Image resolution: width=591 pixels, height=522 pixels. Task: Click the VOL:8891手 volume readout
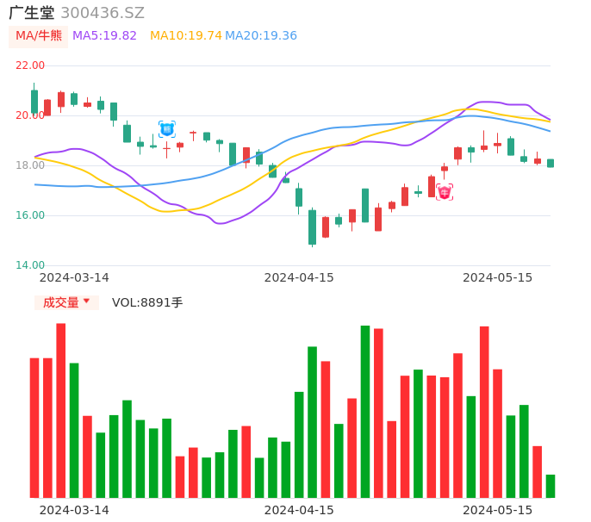click(x=147, y=302)
